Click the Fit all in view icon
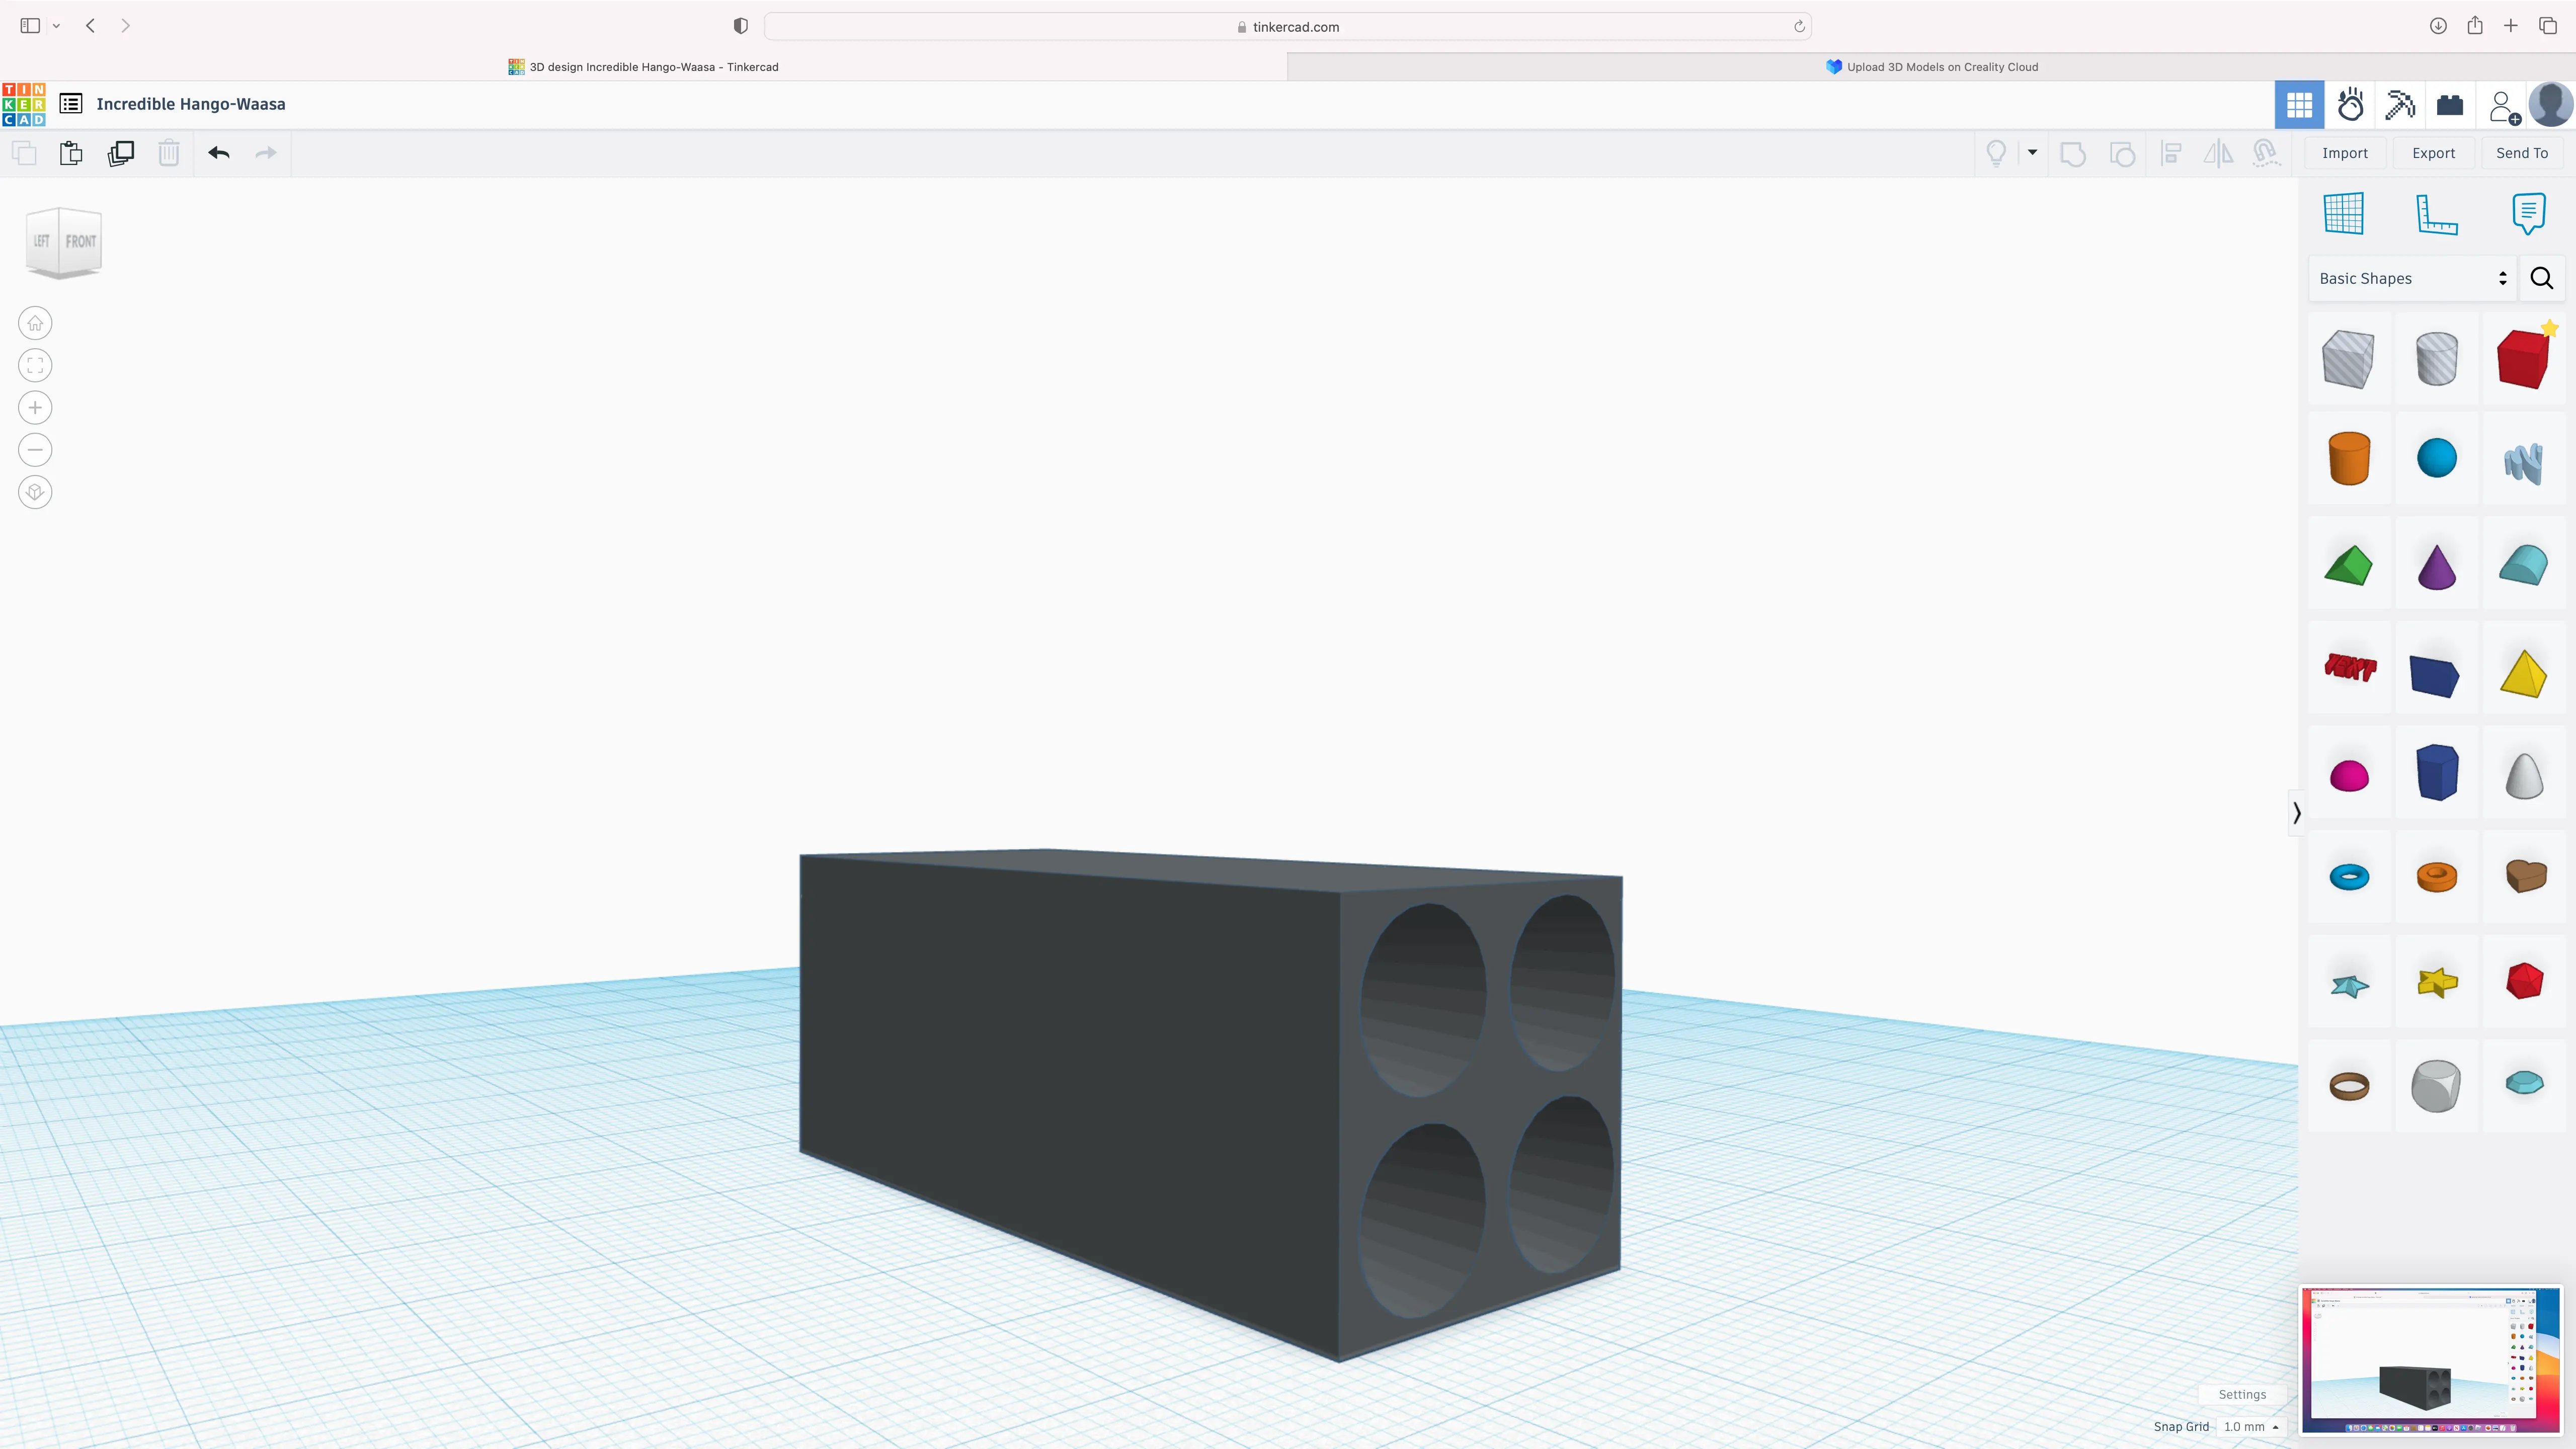 [35, 365]
